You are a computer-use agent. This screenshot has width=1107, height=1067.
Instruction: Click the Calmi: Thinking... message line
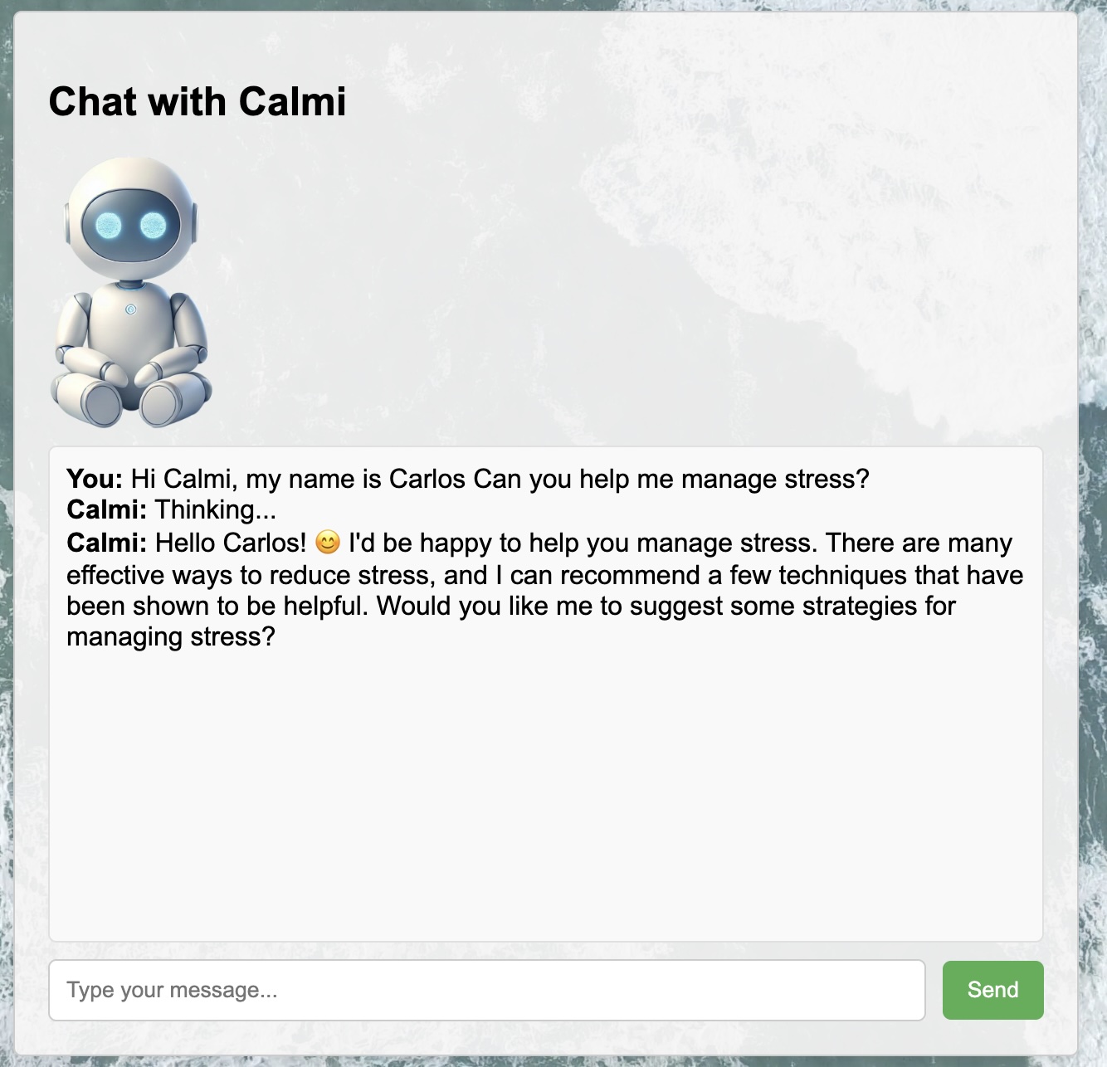pos(171,509)
